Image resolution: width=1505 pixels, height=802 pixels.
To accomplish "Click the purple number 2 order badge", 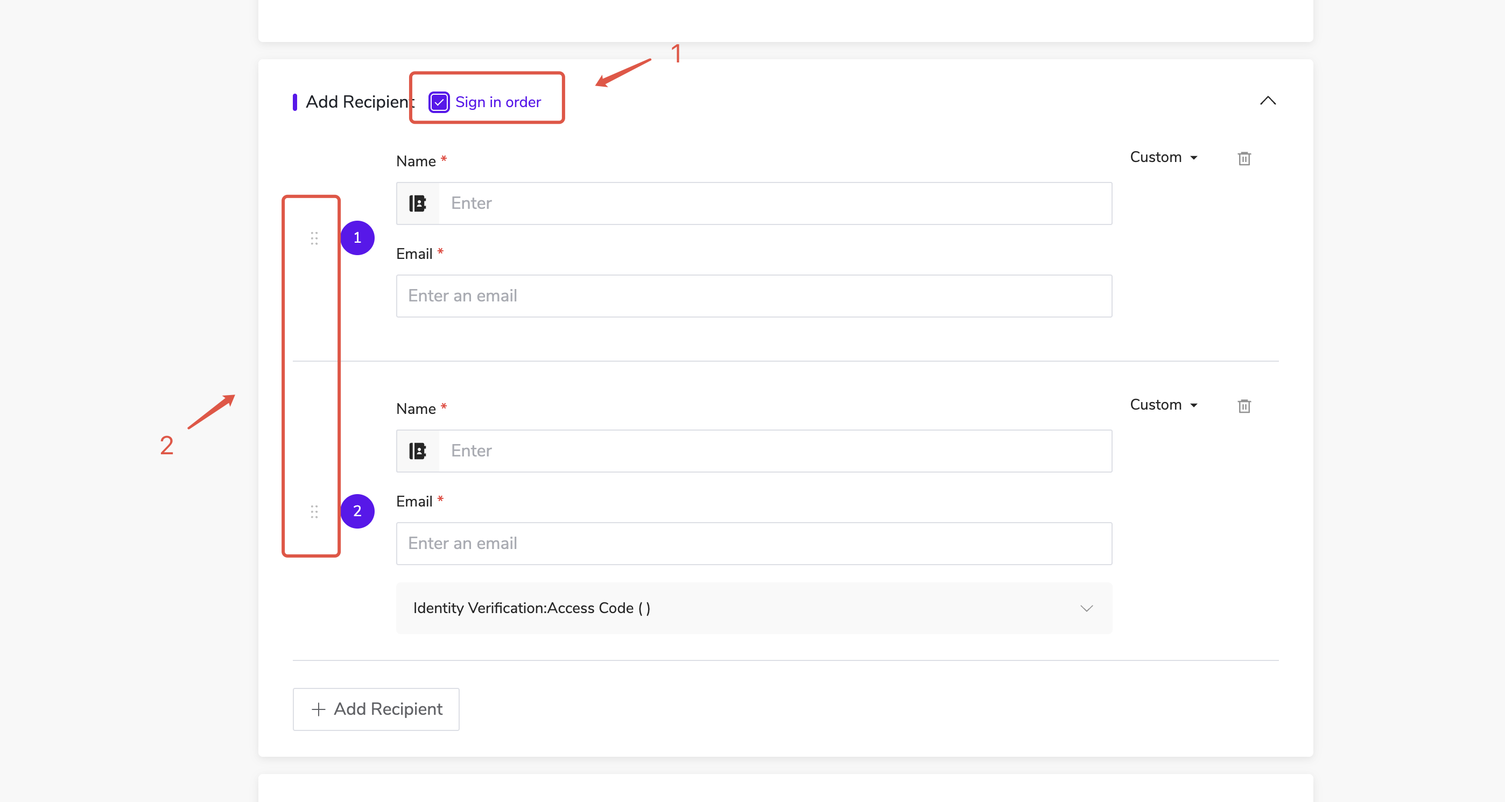I will [x=357, y=511].
